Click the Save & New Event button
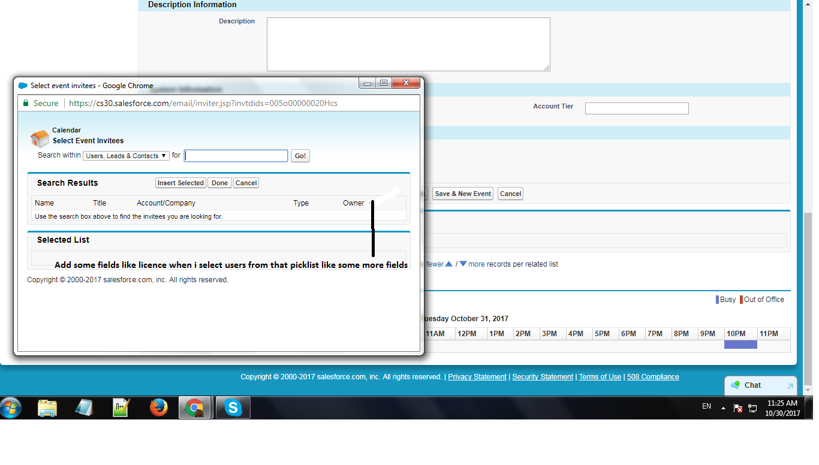Image resolution: width=819 pixels, height=465 pixels. [x=463, y=194]
